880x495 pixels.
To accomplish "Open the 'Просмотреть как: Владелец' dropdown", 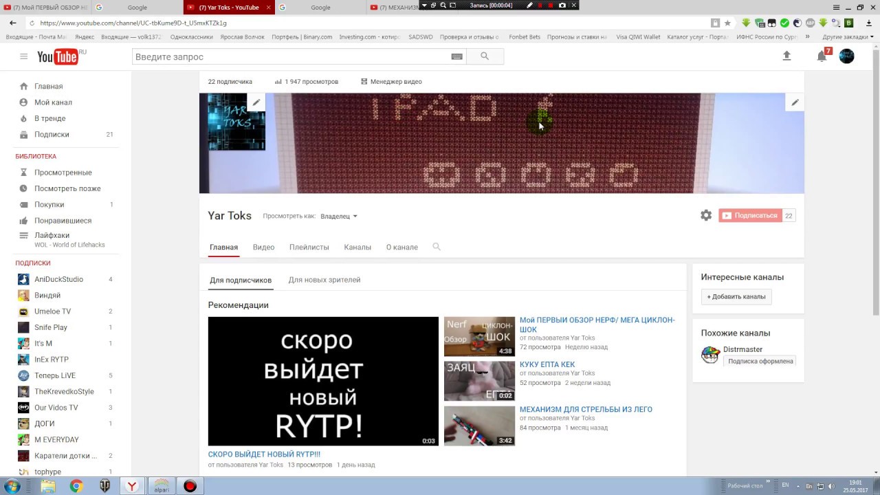I will [338, 216].
